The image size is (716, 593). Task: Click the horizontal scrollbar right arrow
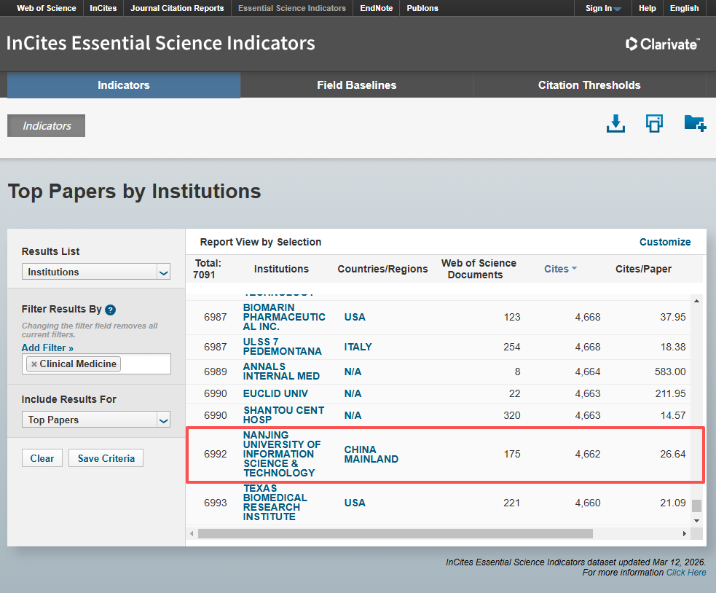[684, 534]
